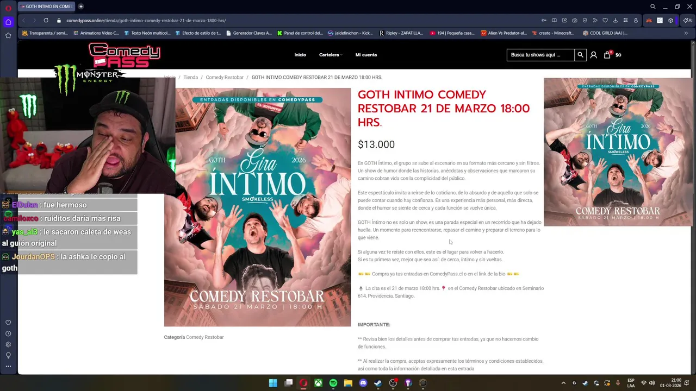
Task: Open 'Alien Vs Predator-al...' bookmark
Action: (504, 33)
